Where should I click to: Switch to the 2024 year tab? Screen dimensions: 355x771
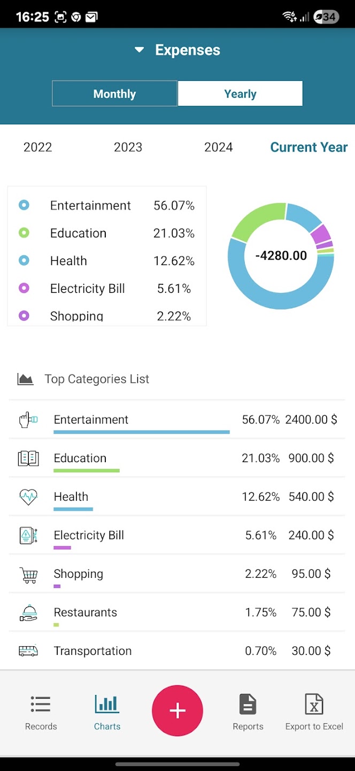click(x=218, y=147)
